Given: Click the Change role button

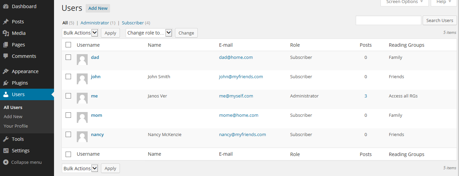Looking at the screenshot, I should pyautogui.click(x=186, y=33).
